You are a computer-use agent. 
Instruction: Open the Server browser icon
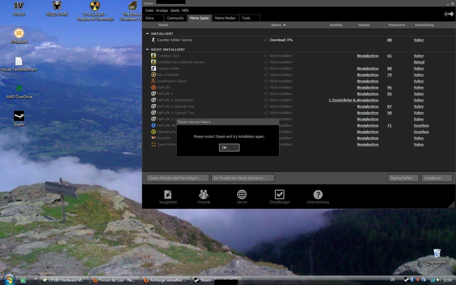pos(242,197)
